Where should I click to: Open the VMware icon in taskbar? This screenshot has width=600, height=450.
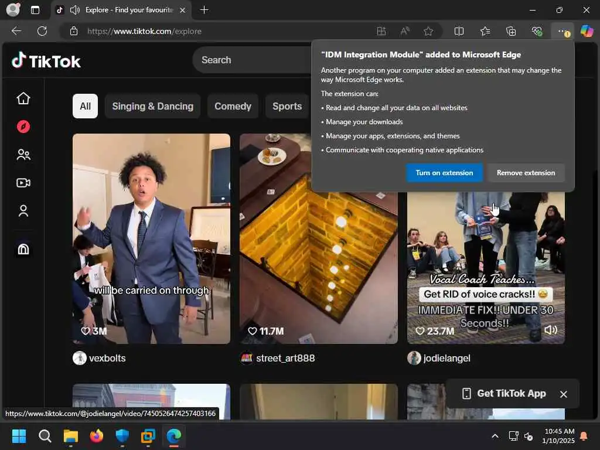coord(148,436)
